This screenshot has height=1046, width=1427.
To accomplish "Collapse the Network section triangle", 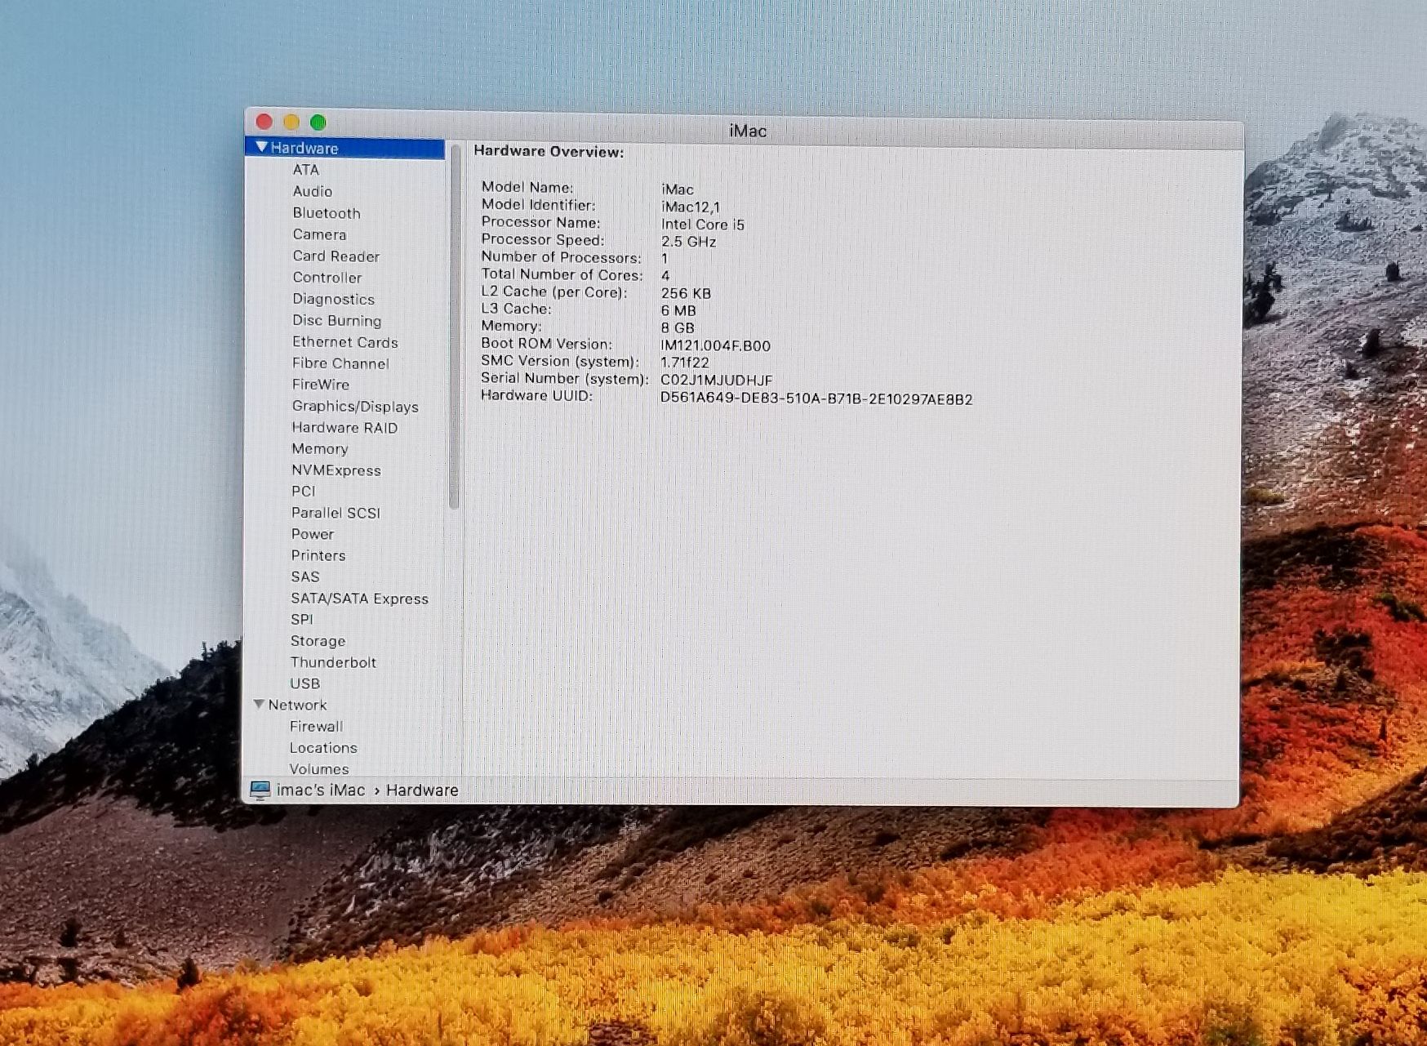I will [259, 704].
